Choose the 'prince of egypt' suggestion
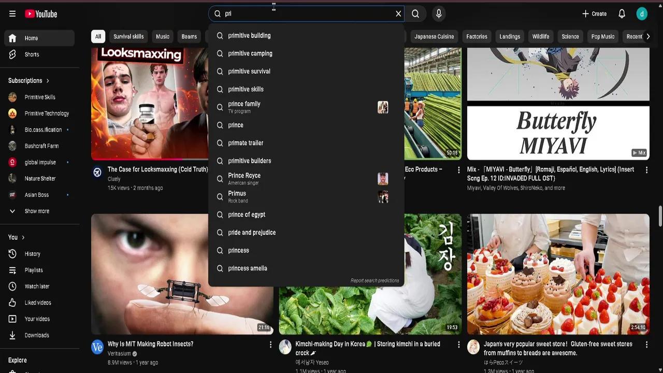The image size is (663, 373). pyautogui.click(x=306, y=214)
